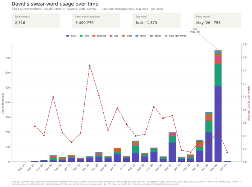The height and width of the screenshot is (187, 252).
Task: Select the blue bitch legend swatch
Action: 137,36
